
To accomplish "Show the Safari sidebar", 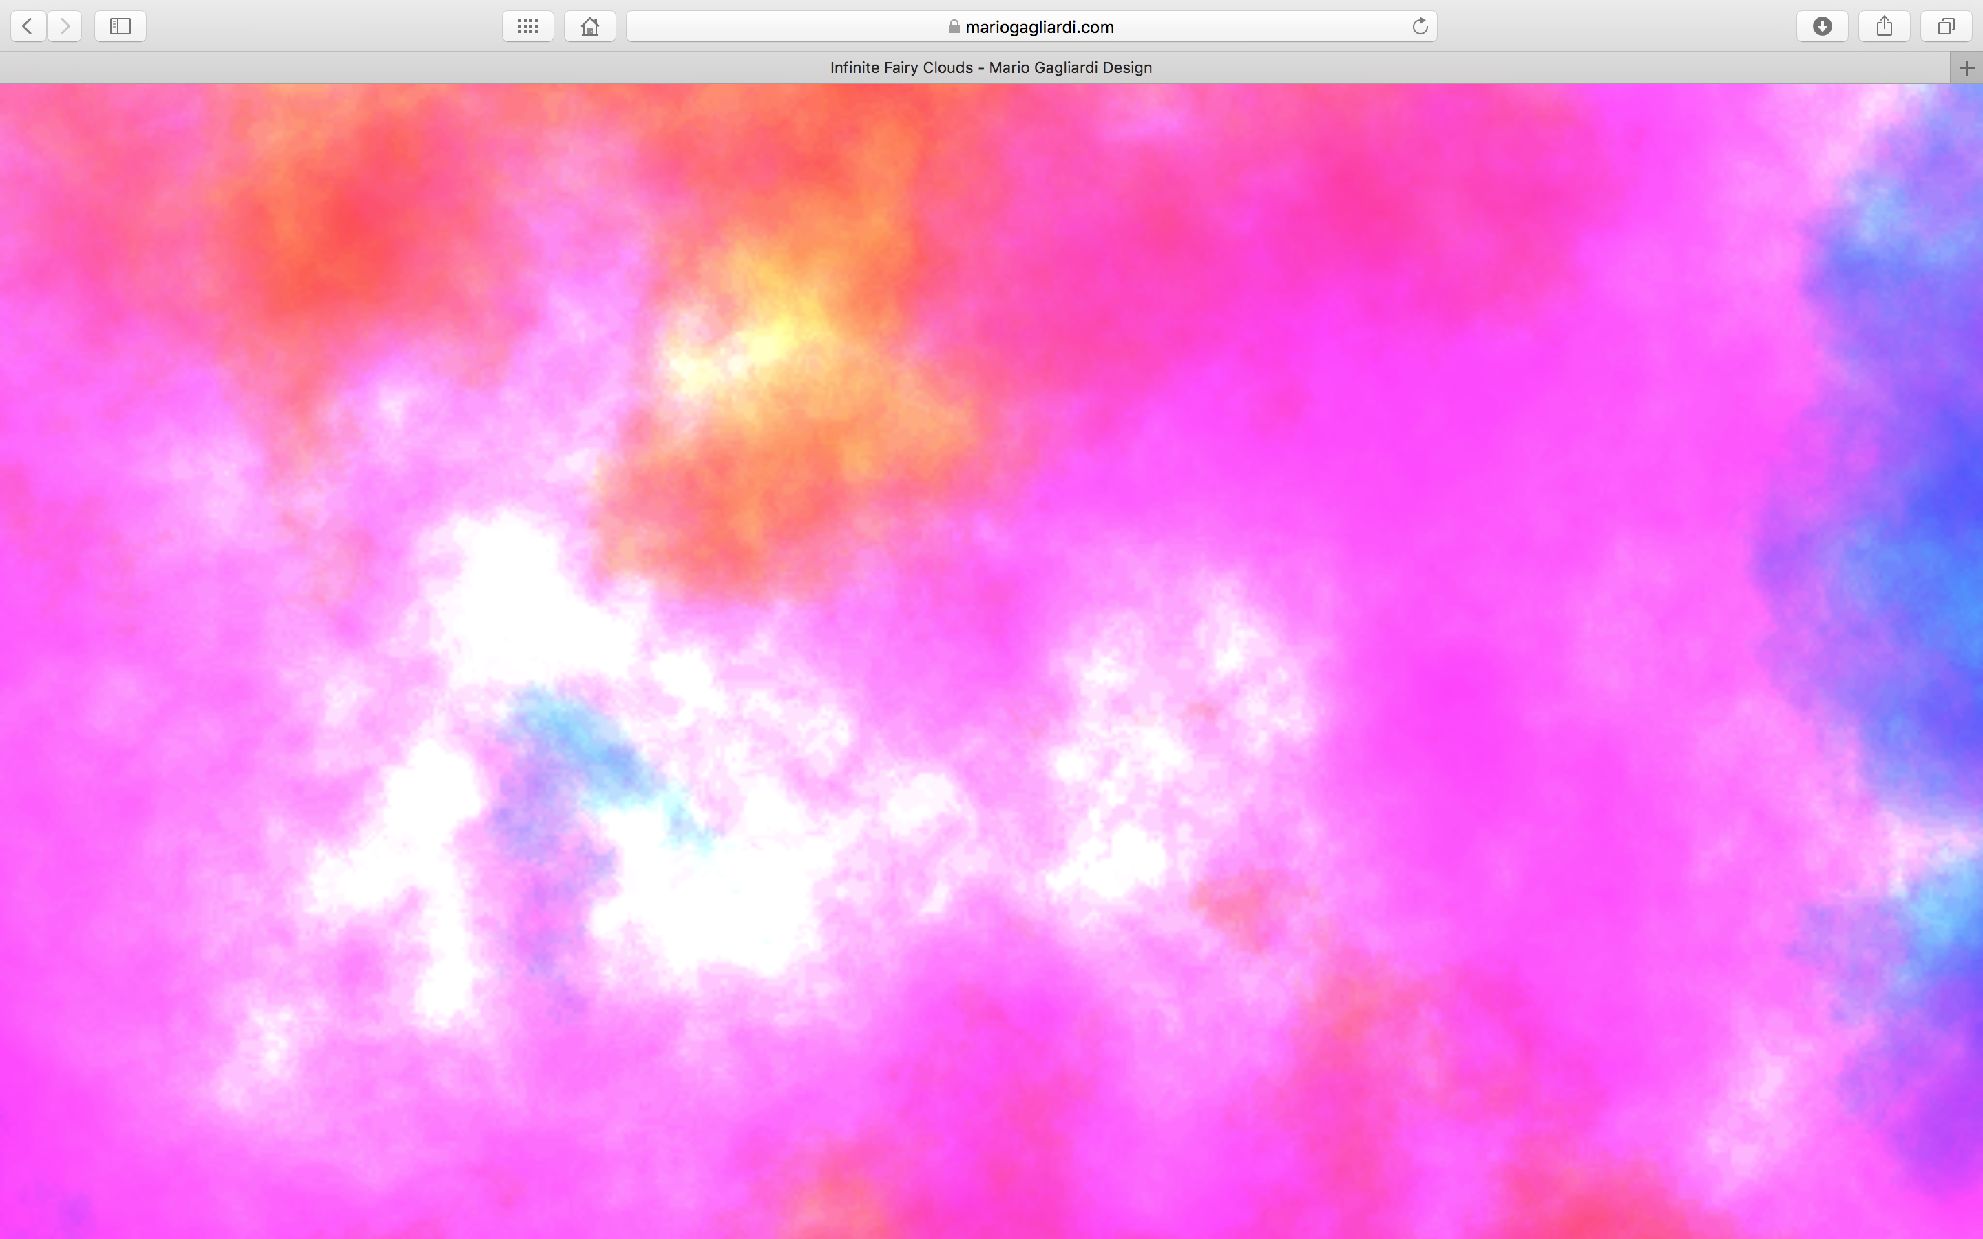I will 120,26.
